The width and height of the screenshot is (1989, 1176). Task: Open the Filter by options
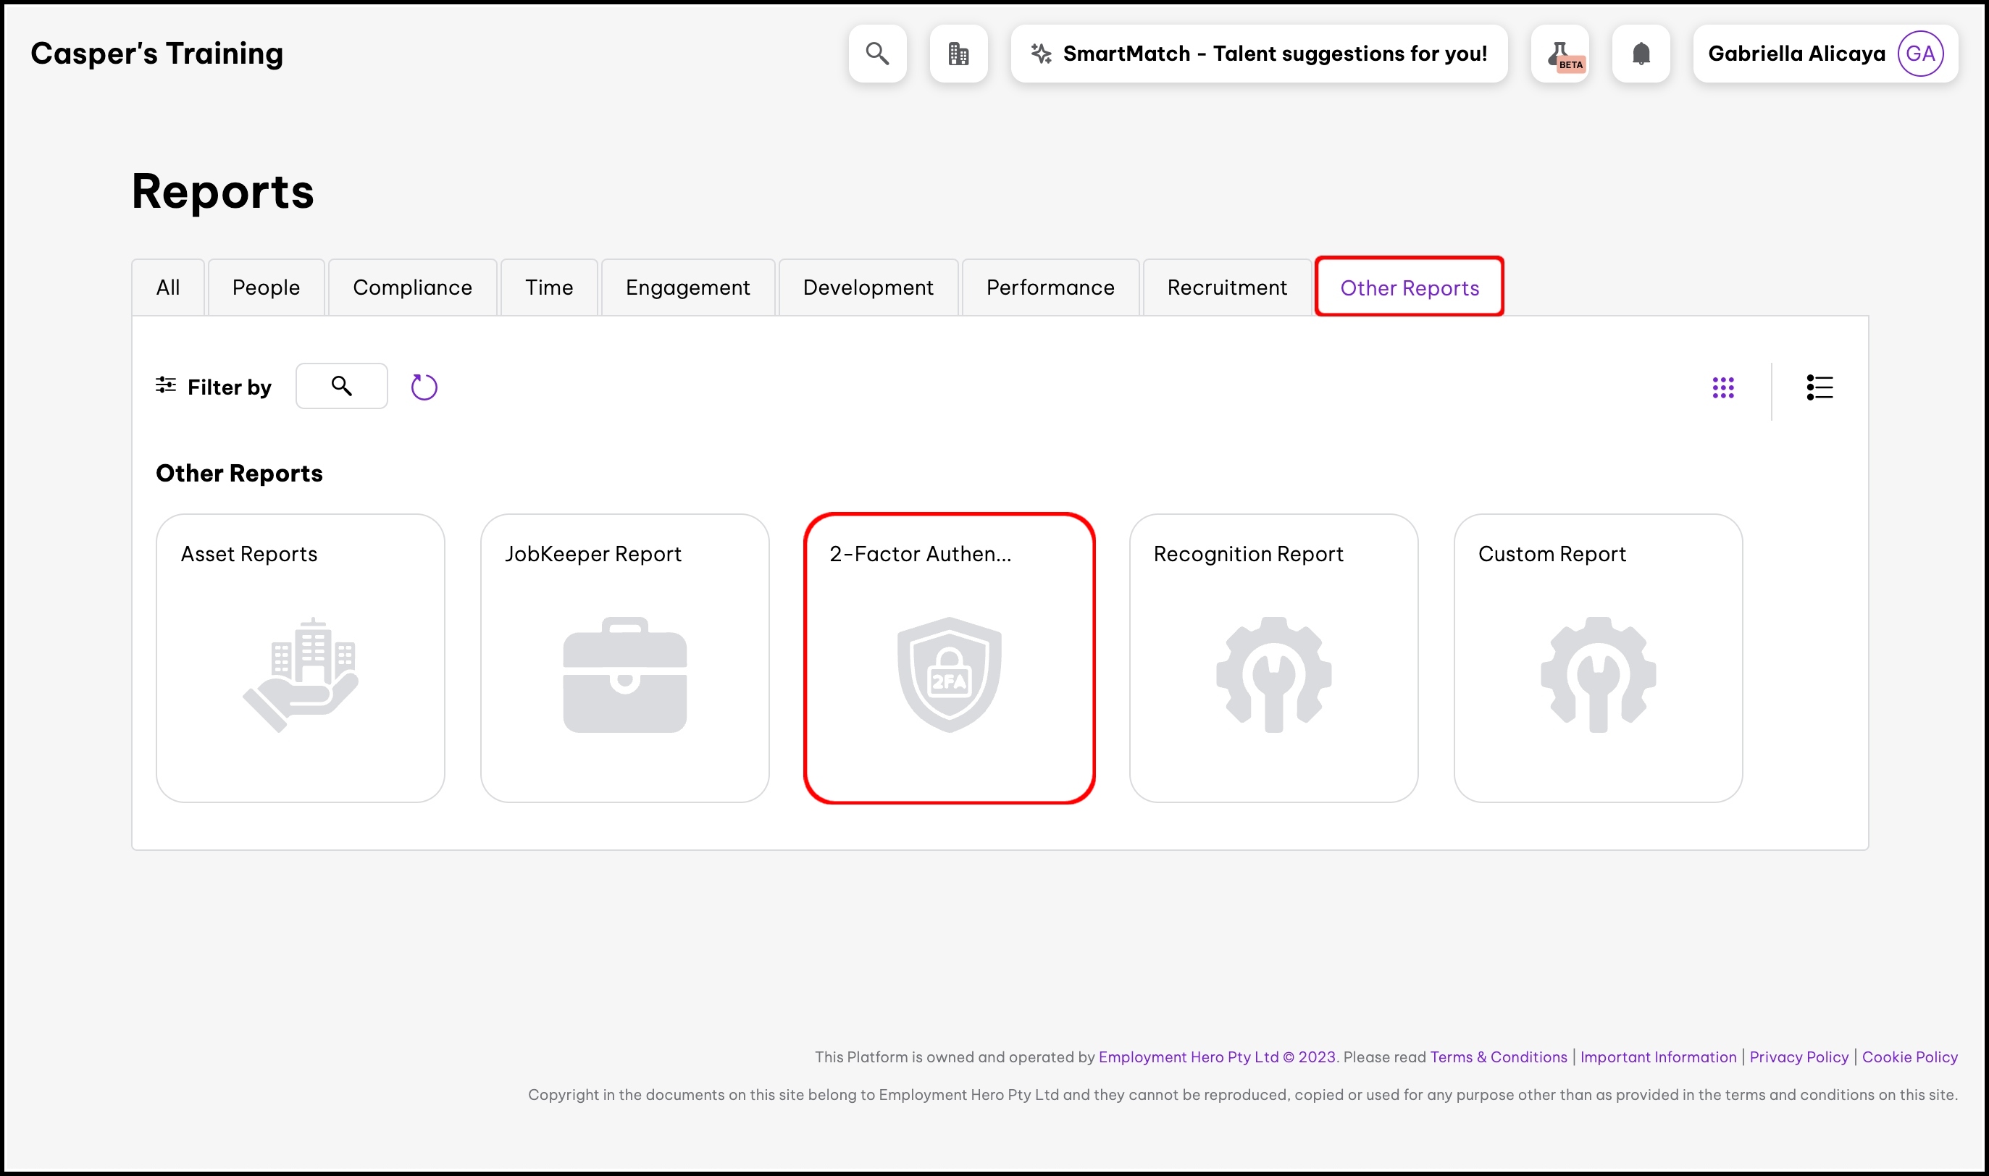(x=213, y=387)
